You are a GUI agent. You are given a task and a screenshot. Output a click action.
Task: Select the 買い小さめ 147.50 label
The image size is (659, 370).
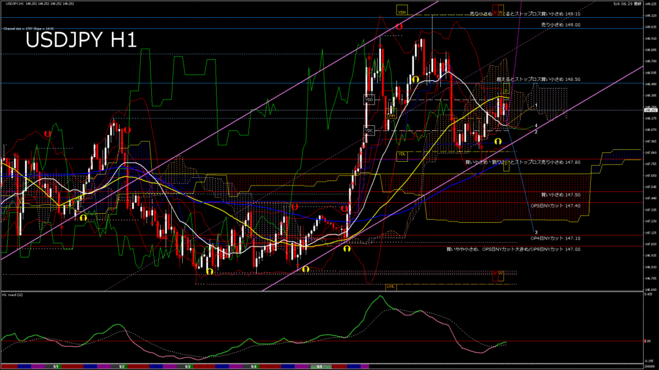pyautogui.click(x=561, y=194)
